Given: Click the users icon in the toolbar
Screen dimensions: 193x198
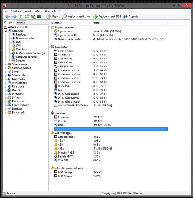Looking at the screenshot, I should [x=33, y=16].
